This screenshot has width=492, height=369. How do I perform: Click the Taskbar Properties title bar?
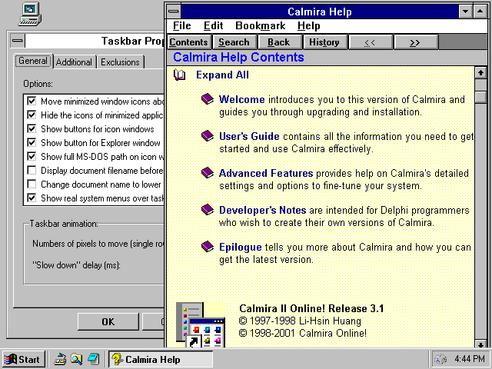pos(95,41)
